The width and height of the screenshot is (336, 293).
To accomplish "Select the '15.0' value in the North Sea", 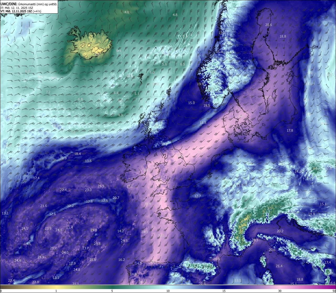I will click(x=192, y=103).
